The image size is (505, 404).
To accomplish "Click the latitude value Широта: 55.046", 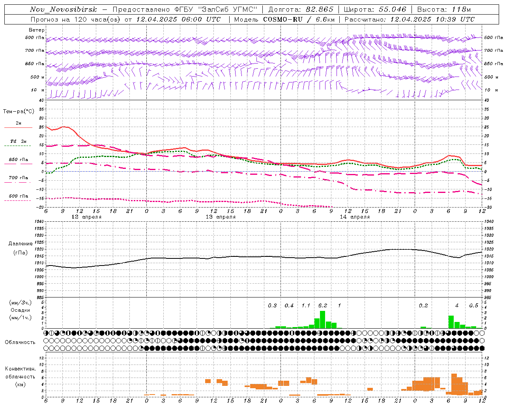I will [375, 9].
